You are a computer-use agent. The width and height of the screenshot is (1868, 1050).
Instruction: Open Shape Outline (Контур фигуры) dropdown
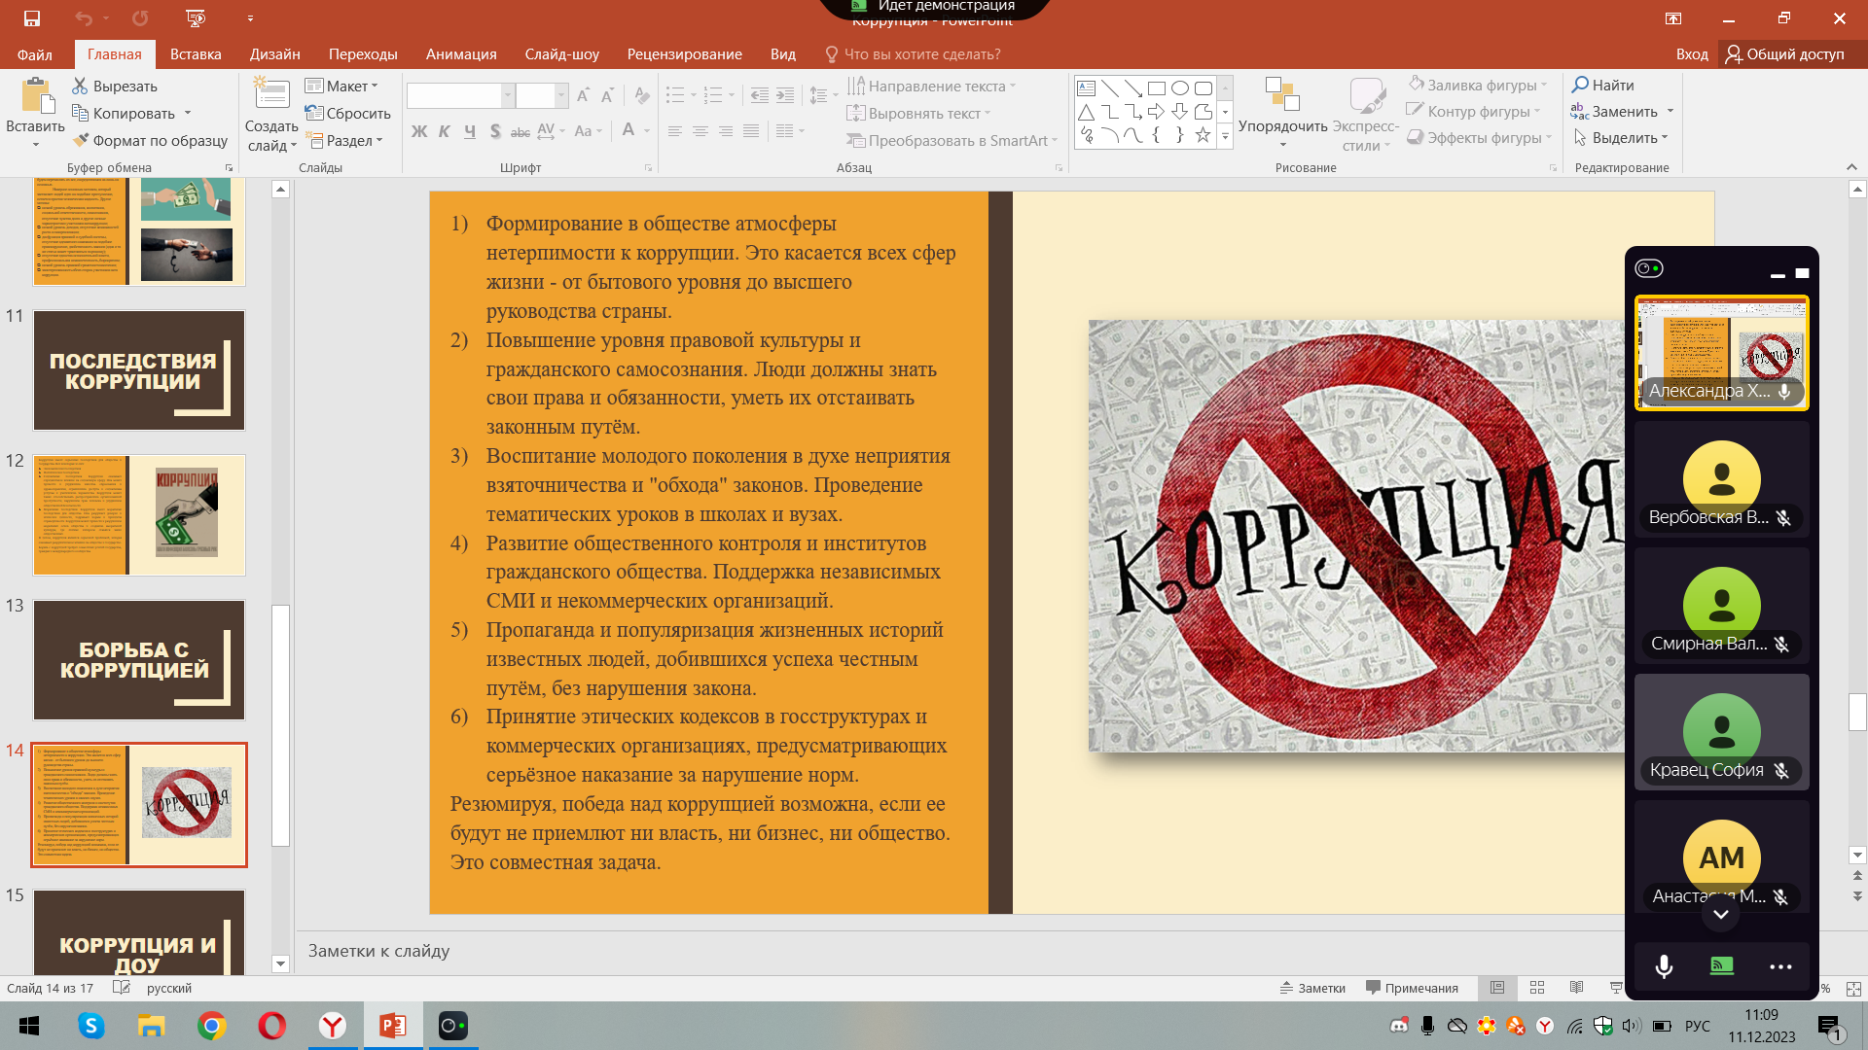coord(1473,112)
